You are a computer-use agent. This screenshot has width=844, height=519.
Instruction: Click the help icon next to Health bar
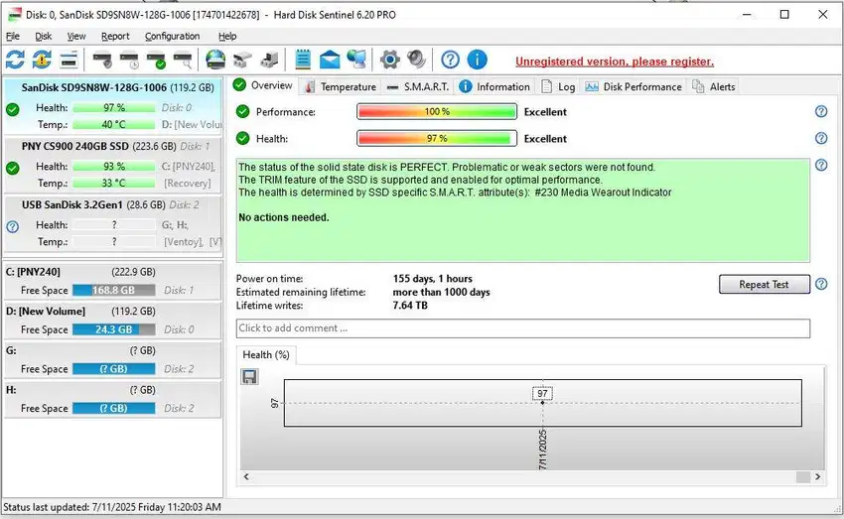821,138
